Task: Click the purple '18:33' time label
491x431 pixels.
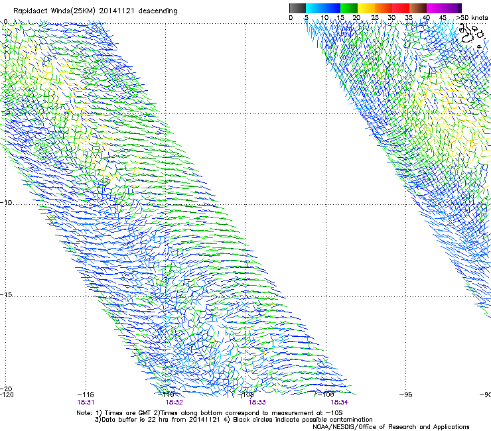Action: (257, 402)
